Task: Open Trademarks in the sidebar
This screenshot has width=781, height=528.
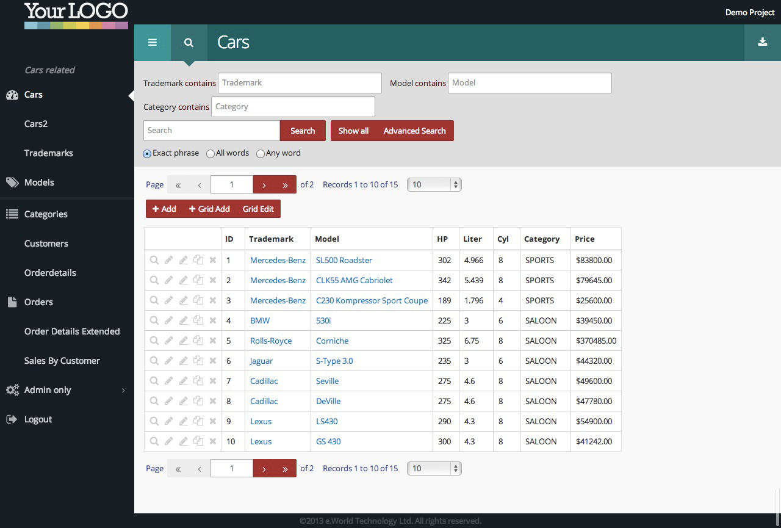Action: [49, 153]
